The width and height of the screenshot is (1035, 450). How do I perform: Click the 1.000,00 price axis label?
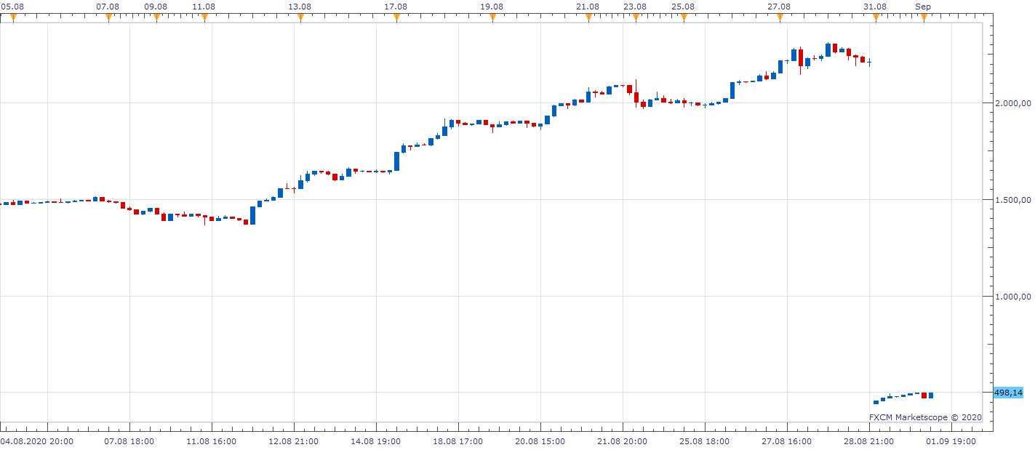pos(1012,297)
